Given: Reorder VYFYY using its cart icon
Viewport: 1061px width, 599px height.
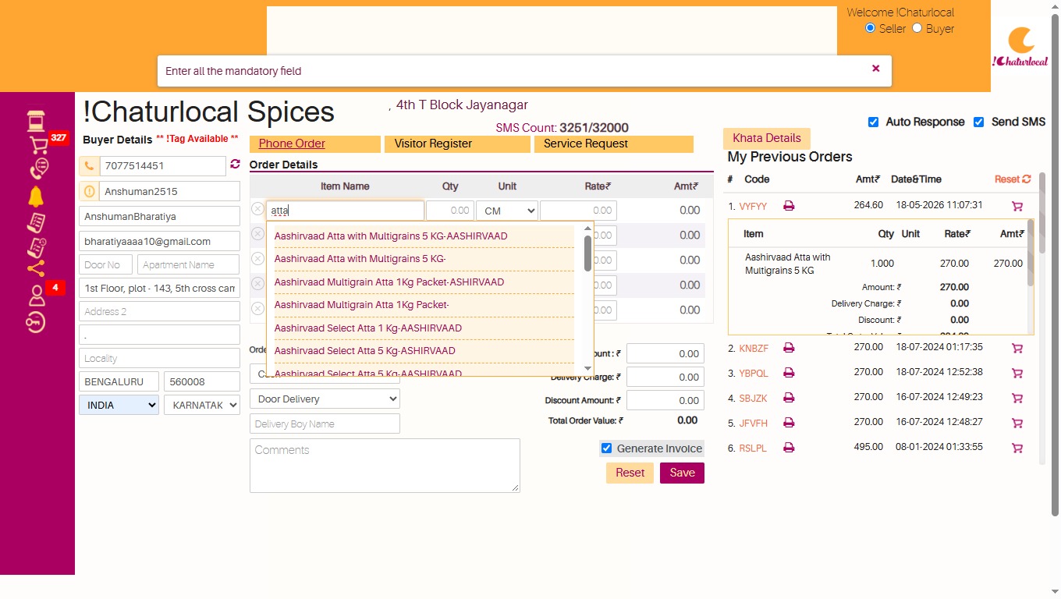Looking at the screenshot, I should [x=1017, y=207].
